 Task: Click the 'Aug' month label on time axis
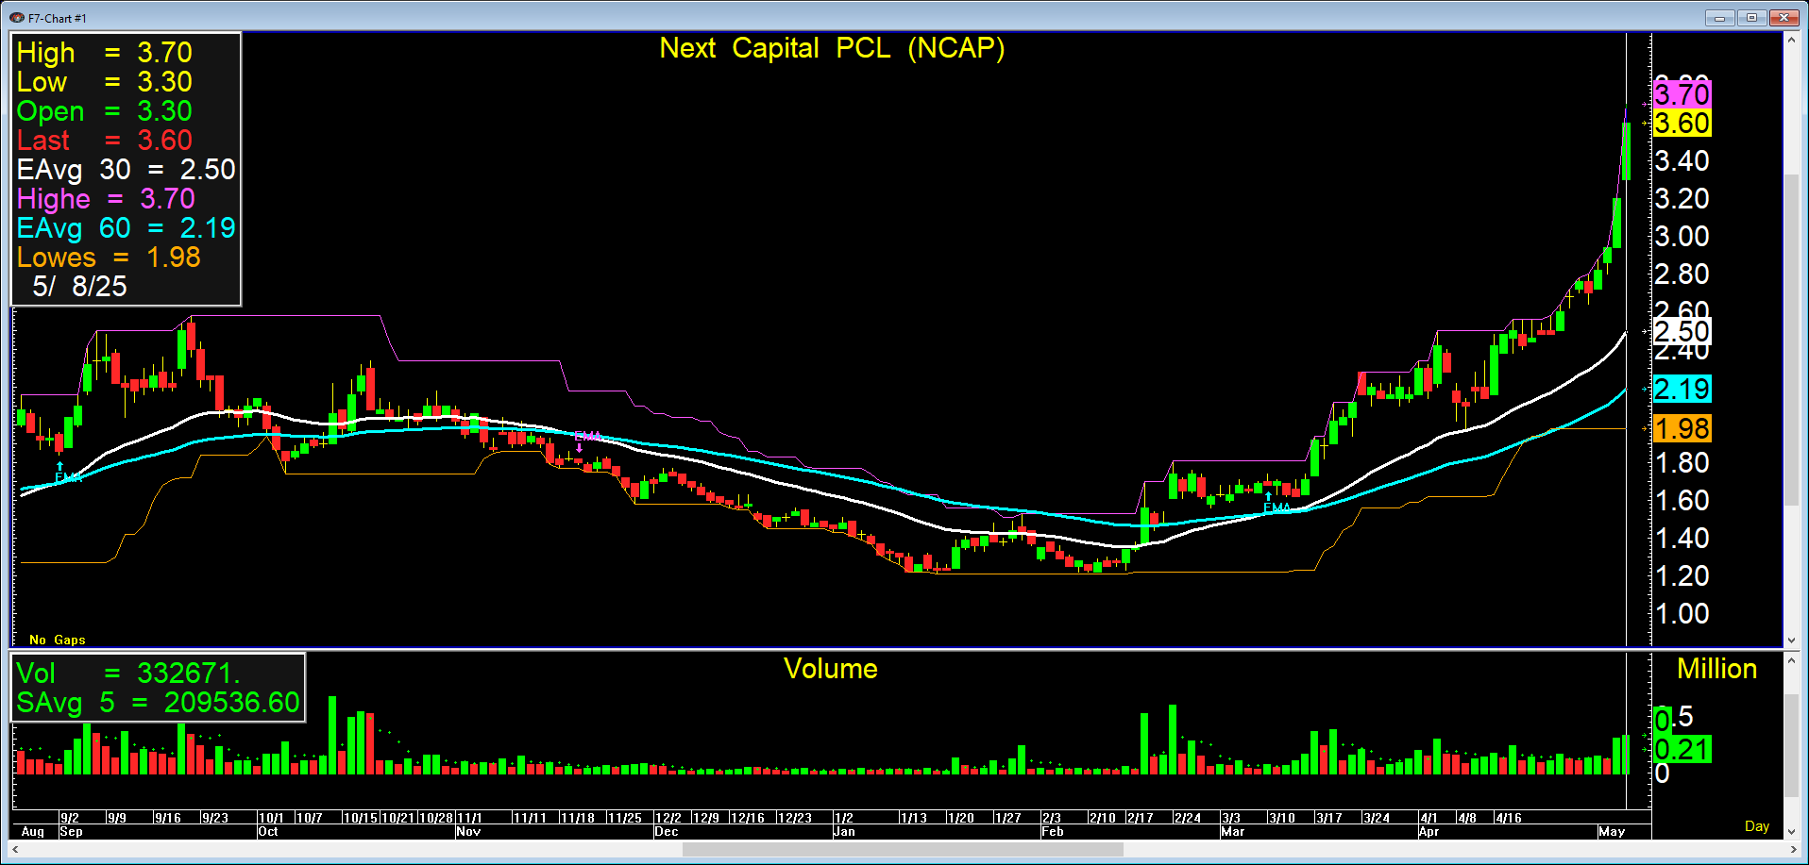point(33,832)
